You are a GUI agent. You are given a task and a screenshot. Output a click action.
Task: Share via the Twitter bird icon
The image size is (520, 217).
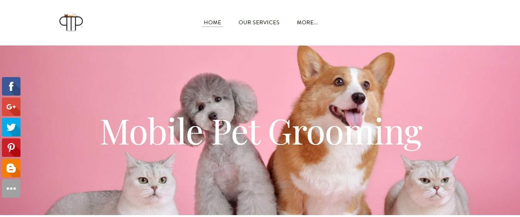pyautogui.click(x=11, y=127)
